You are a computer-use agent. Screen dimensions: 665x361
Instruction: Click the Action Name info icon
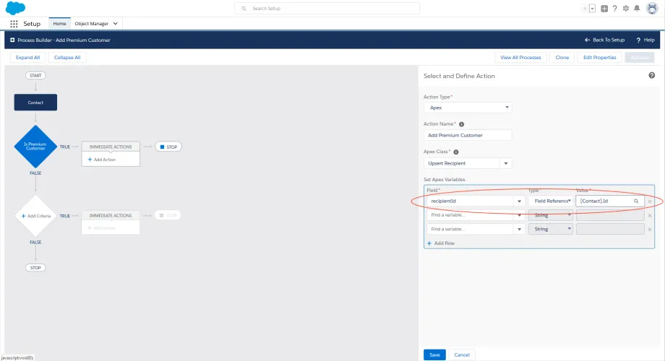[x=461, y=124]
